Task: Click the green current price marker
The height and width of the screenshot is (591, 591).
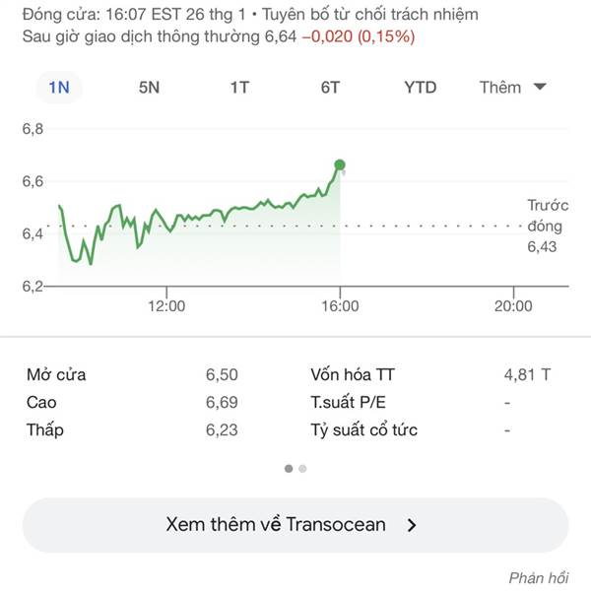Action: (340, 164)
